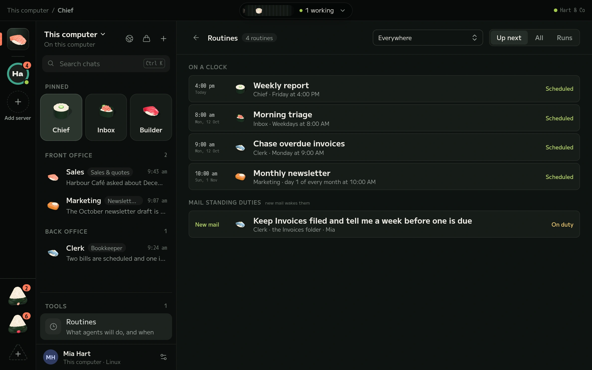Click the Add server plus icon
This screenshot has height=370, width=592.
coord(18,102)
